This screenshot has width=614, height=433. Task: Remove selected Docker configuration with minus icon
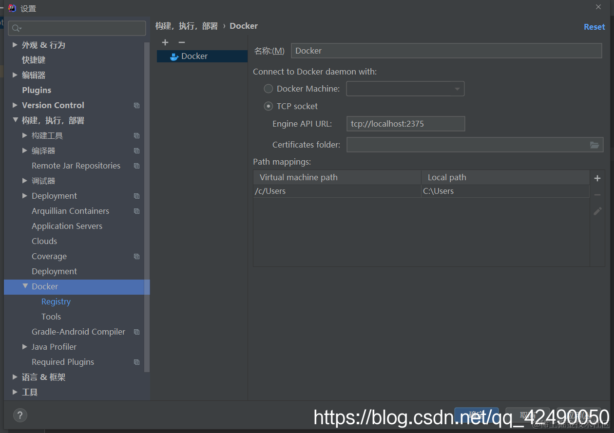click(181, 43)
